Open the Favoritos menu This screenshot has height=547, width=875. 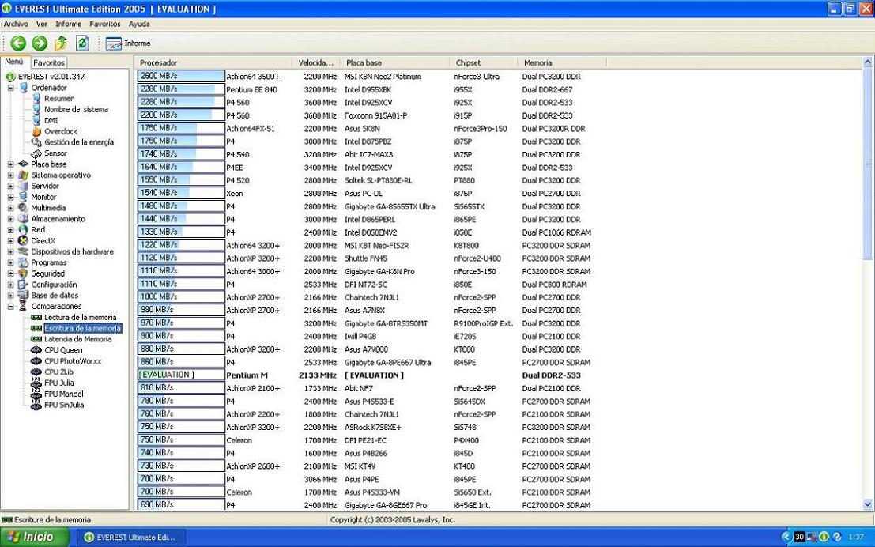tap(105, 24)
